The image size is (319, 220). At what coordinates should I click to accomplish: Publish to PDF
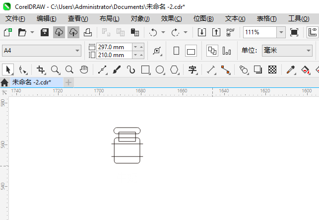(231, 32)
